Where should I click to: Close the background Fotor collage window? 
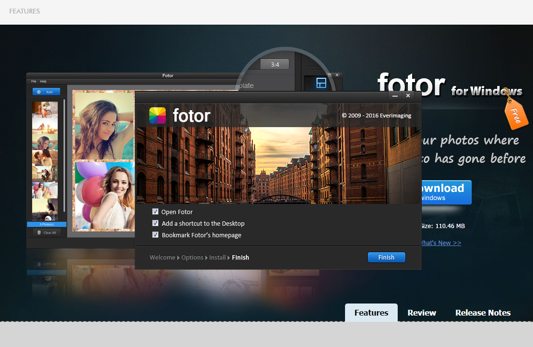(337, 75)
